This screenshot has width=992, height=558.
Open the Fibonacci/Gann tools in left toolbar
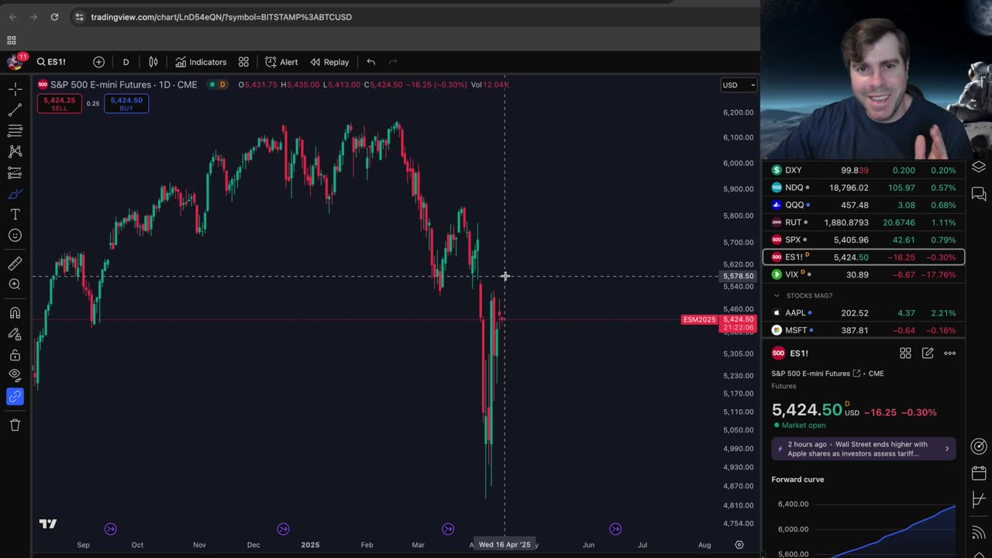pos(15,131)
